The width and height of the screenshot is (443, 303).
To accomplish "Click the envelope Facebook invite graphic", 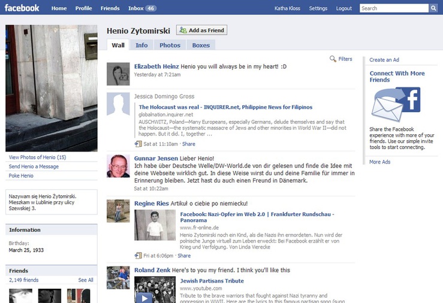I will pos(396,104).
